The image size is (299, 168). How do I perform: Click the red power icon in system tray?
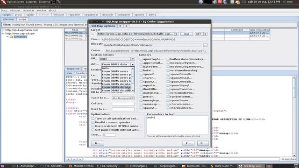(220, 2)
